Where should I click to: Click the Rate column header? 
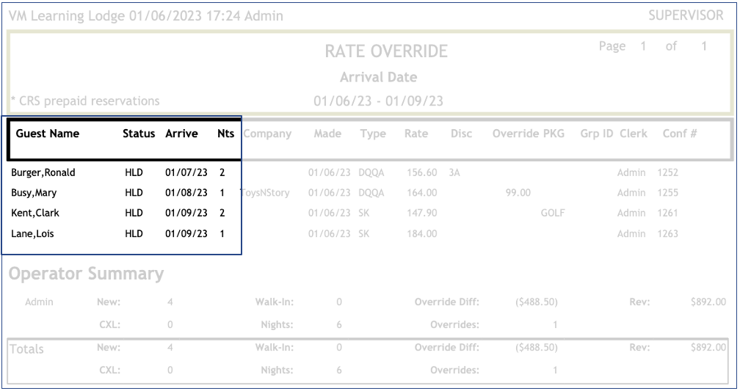412,134
